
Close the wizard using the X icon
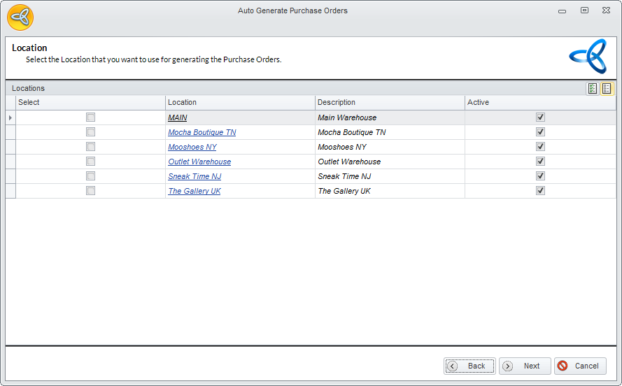coord(606,10)
